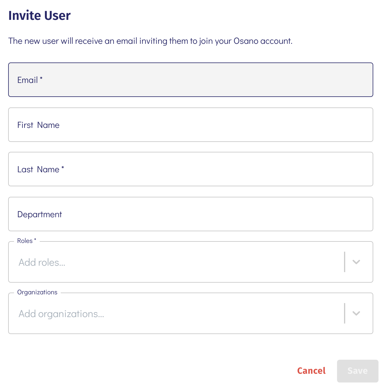
Task: Click the greyed-out Save button
Action: 357,371
